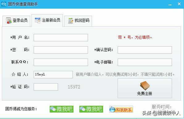Image resolution: width=184 pixels, height=119 pixels.
Task: Click the 确认密码 input field
Action: (145, 50)
